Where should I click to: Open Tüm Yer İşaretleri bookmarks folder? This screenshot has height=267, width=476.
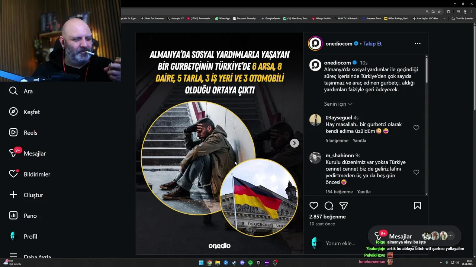point(462,19)
